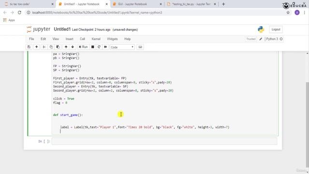Interrupt the kernel with stop icon
Screen dimensions: 309x174
pyautogui.click(x=93, y=47)
